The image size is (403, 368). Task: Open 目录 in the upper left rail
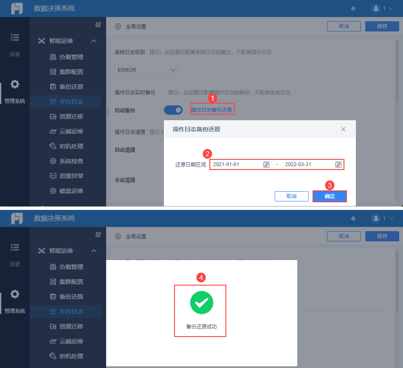point(15,45)
